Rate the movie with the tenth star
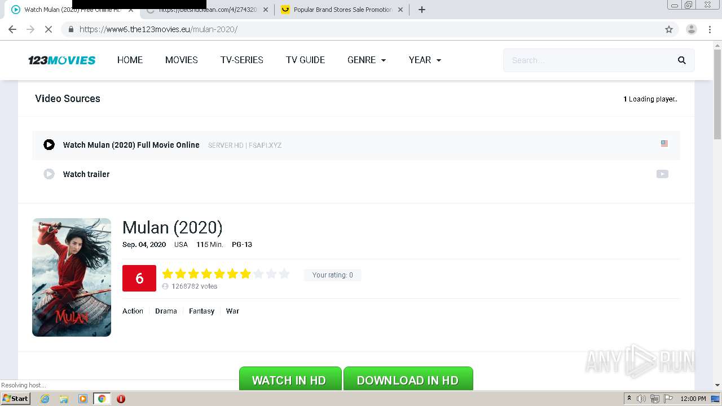This screenshot has height=406, width=722. (284, 274)
